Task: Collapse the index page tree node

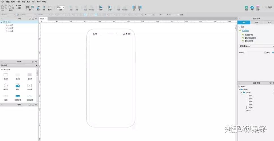Action: point(2,22)
